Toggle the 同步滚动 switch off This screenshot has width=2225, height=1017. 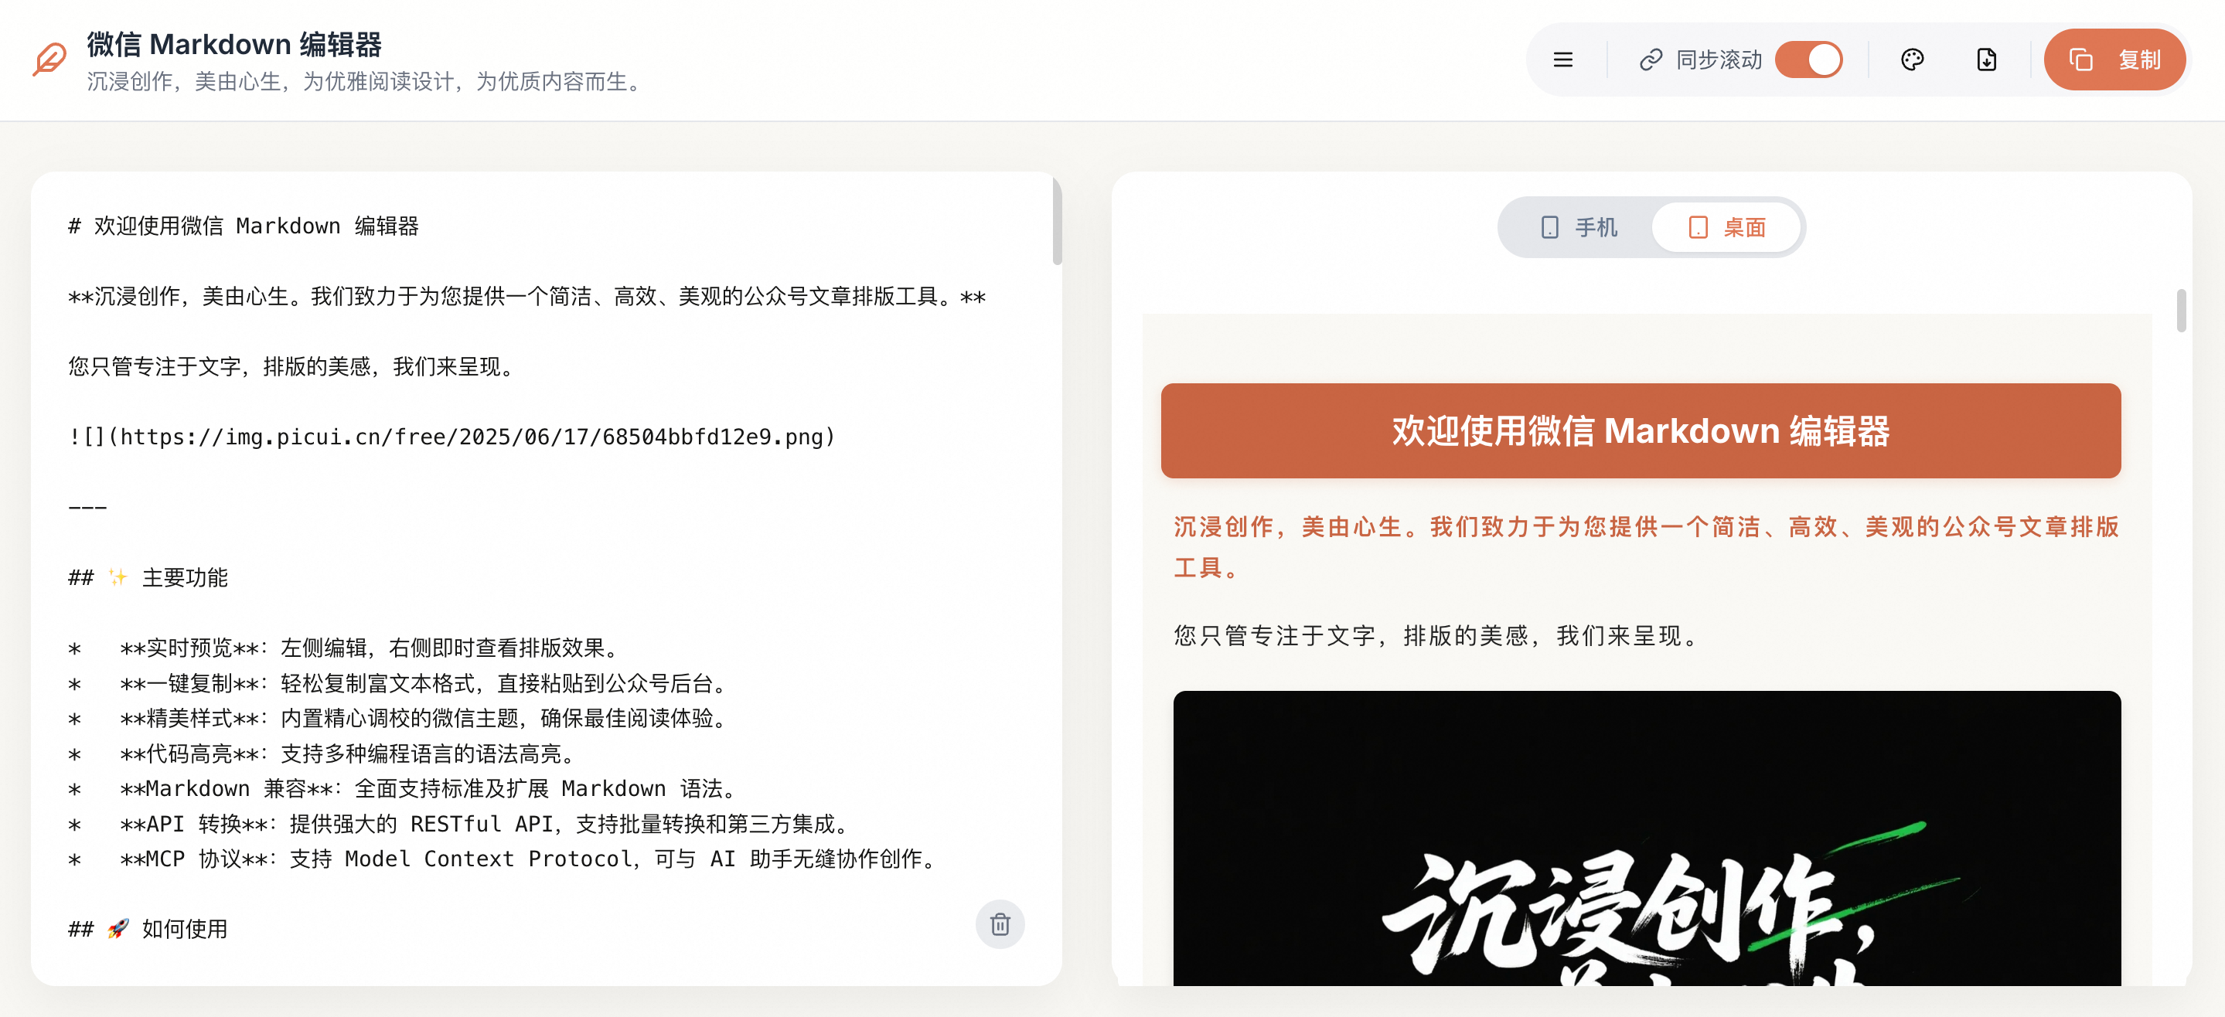[1808, 60]
